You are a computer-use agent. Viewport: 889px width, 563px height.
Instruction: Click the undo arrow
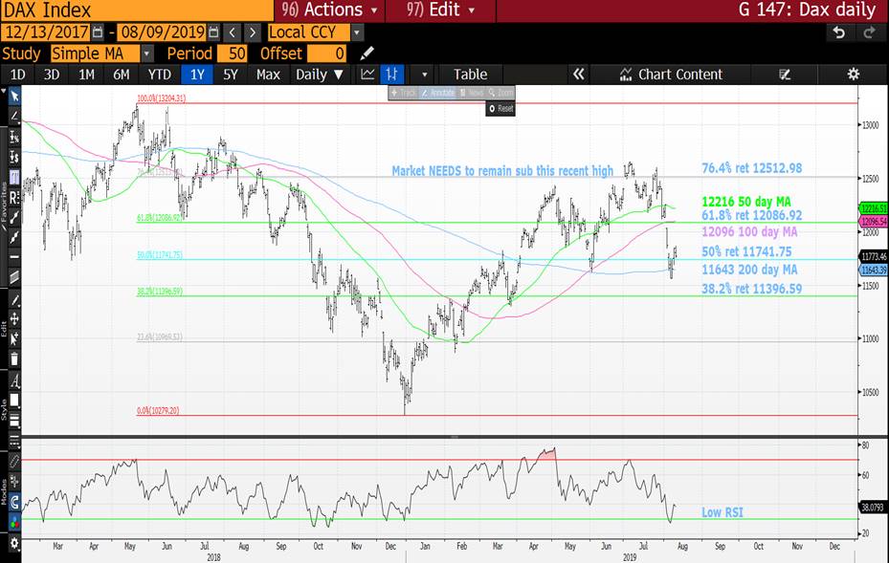click(x=838, y=32)
